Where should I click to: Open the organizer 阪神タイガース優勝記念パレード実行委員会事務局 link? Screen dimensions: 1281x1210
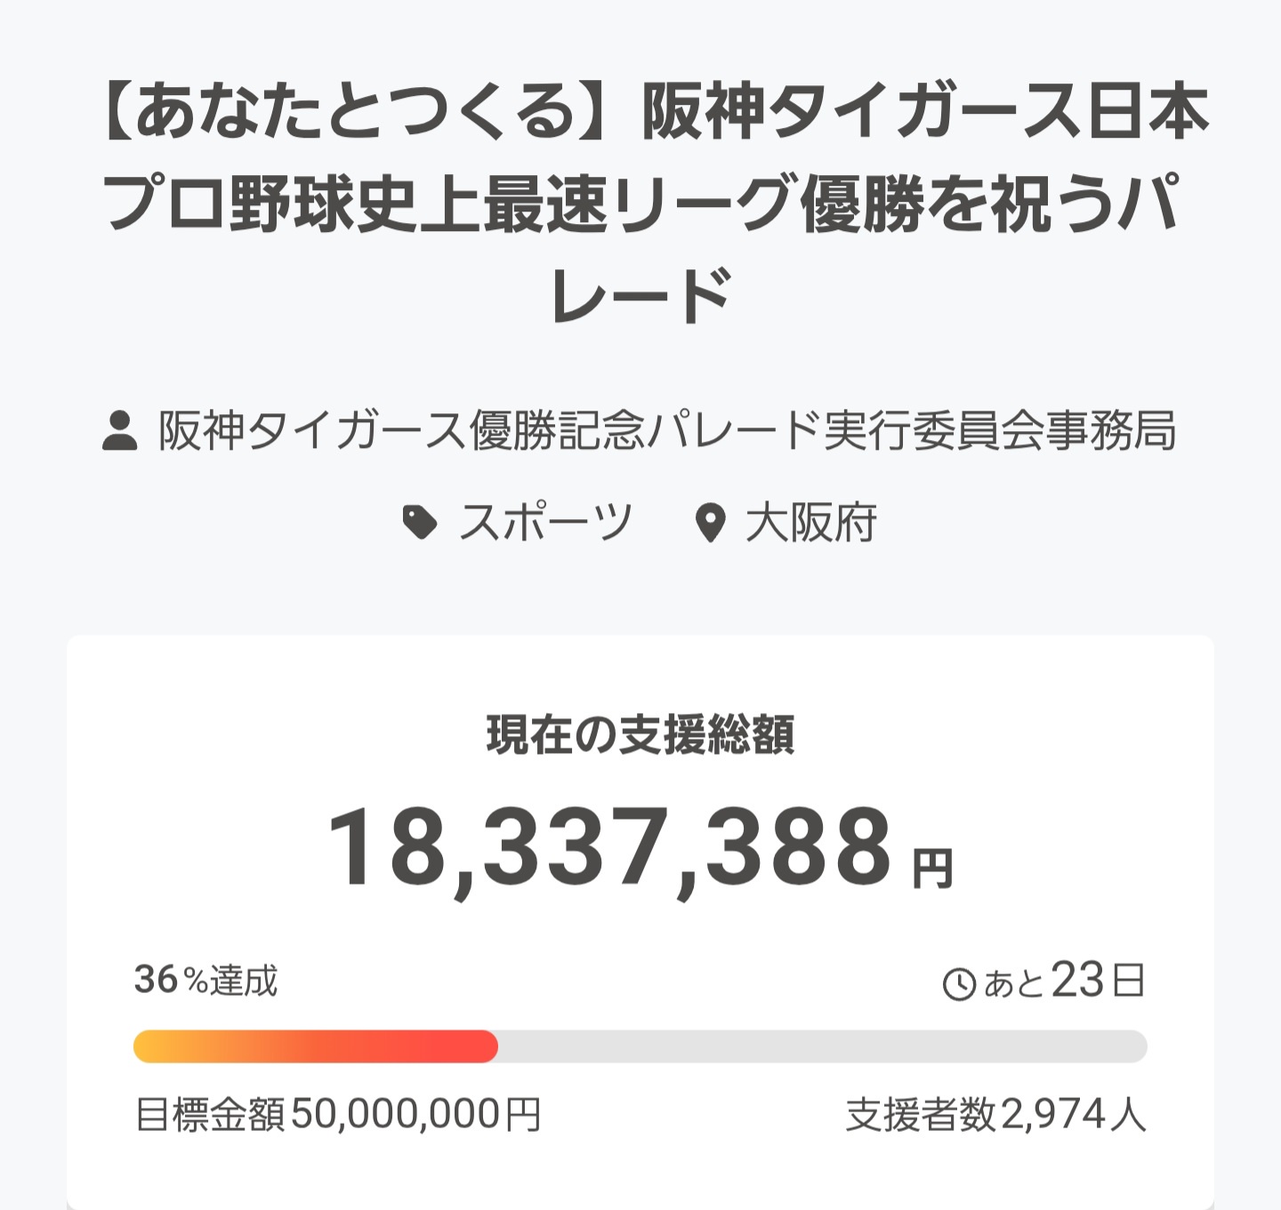tap(667, 431)
